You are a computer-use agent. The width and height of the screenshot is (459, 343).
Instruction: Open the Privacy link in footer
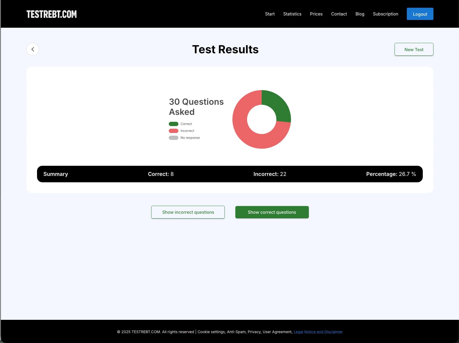click(254, 332)
